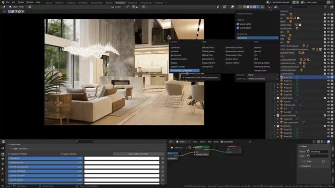Pick Shadow Catcher render pass
This screenshot has height=188, width=335.
tap(177, 67)
